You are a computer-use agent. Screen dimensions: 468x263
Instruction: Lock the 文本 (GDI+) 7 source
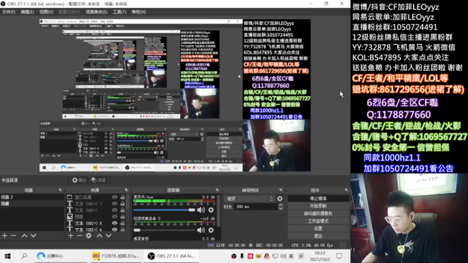click(x=123, y=203)
